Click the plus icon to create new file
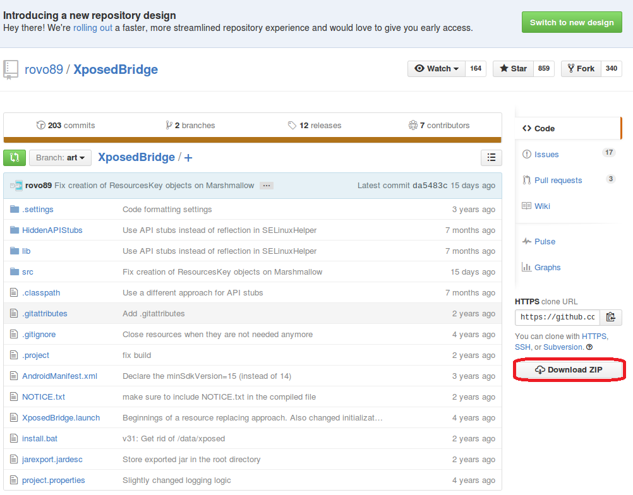Viewport: 633px width, 495px height. pos(188,158)
